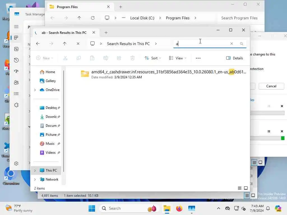Open the Windows Start menu

click(x=92, y=208)
